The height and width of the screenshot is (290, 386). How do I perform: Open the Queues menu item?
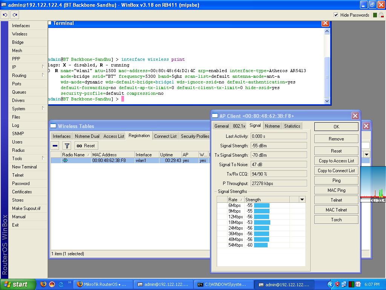[19, 92]
